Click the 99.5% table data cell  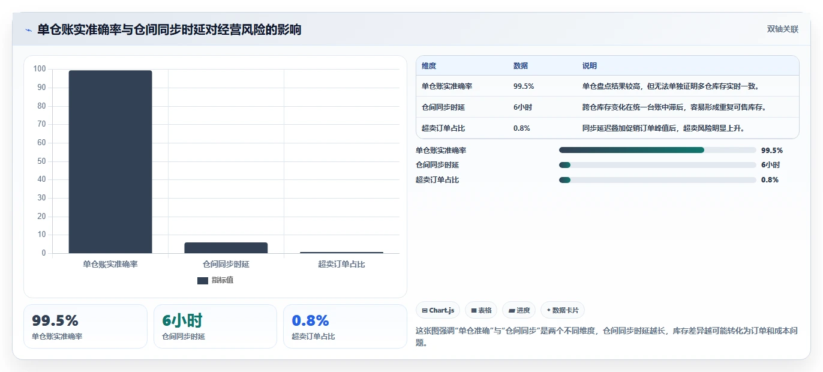(x=524, y=86)
